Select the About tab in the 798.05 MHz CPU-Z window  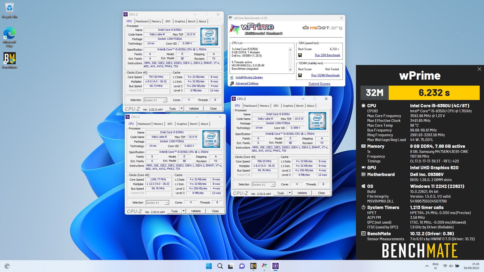pyautogui.click(x=311, y=106)
